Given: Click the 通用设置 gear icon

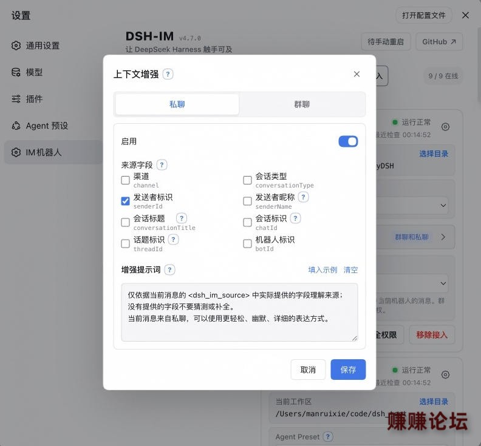Looking at the screenshot, I should click(16, 46).
